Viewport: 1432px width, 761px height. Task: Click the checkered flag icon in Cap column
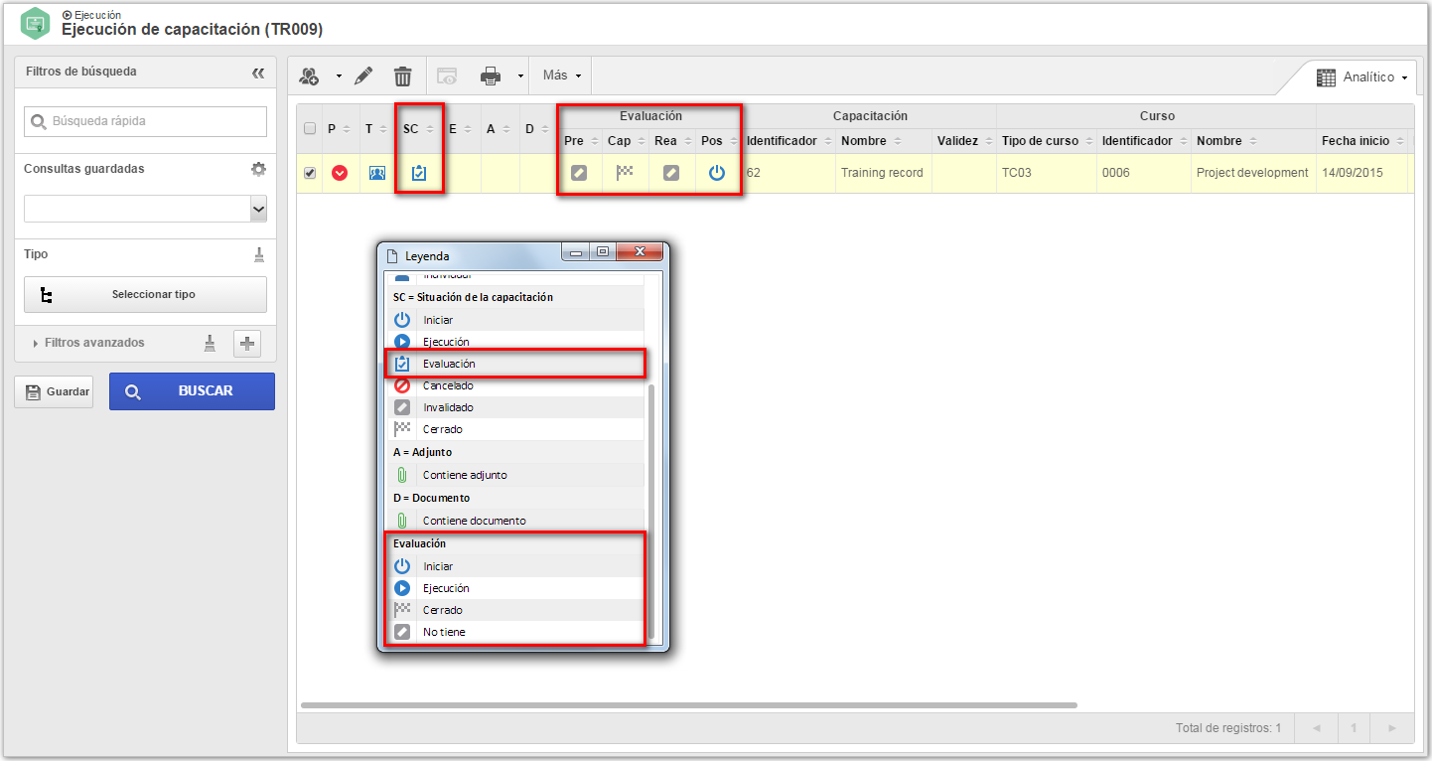625,173
